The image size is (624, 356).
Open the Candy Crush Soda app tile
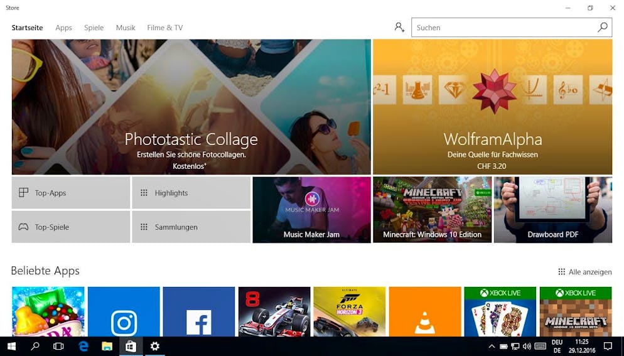[x=48, y=311]
